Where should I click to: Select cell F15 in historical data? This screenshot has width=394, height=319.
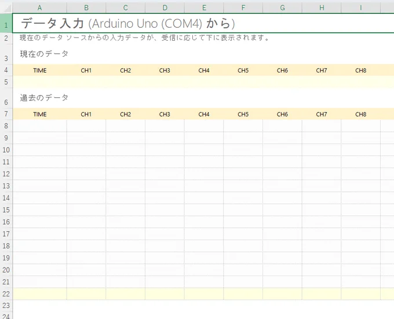[243, 210]
